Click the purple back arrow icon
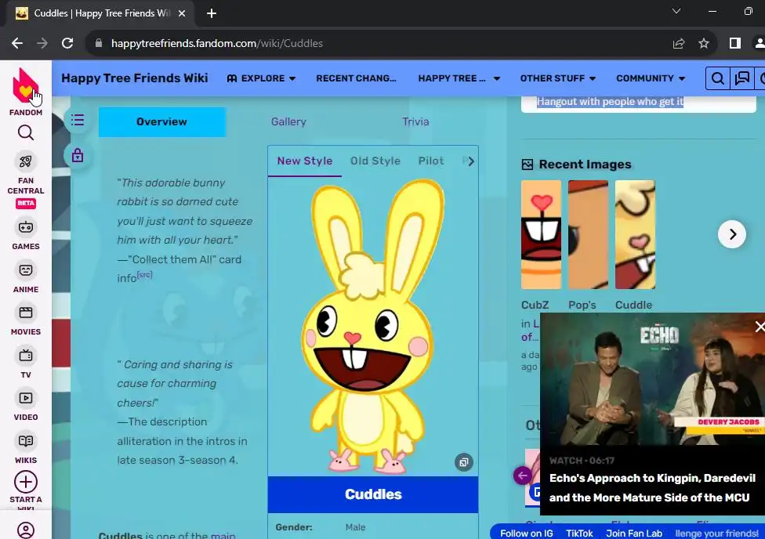This screenshot has height=539, width=765. [x=522, y=475]
